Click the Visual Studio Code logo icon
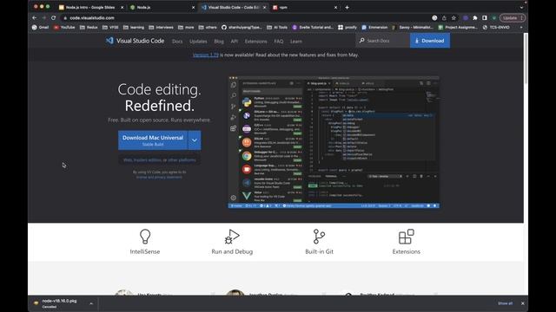The height and width of the screenshot is (312, 556). 109,41
